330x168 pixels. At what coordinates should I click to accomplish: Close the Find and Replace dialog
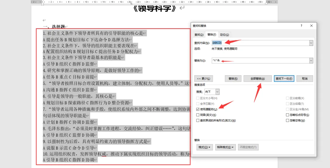[x=311, y=26]
